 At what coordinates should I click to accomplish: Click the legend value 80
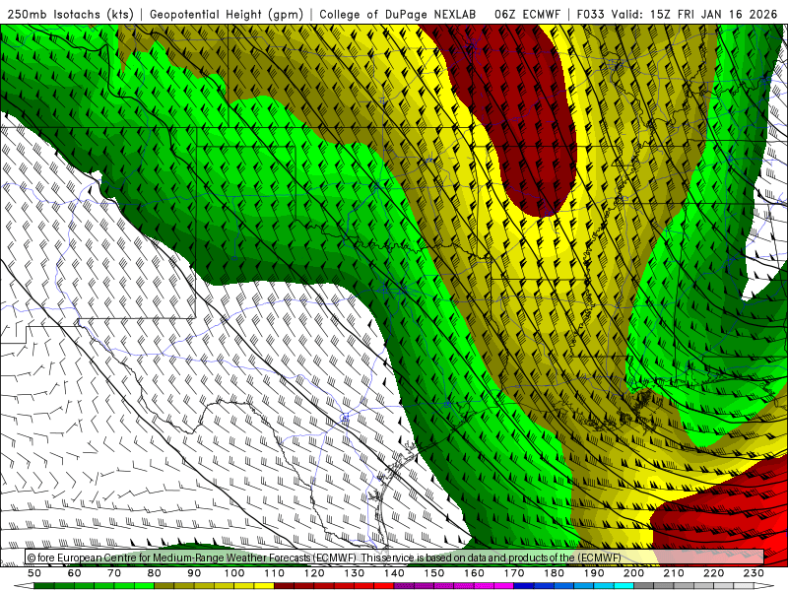coord(155,573)
